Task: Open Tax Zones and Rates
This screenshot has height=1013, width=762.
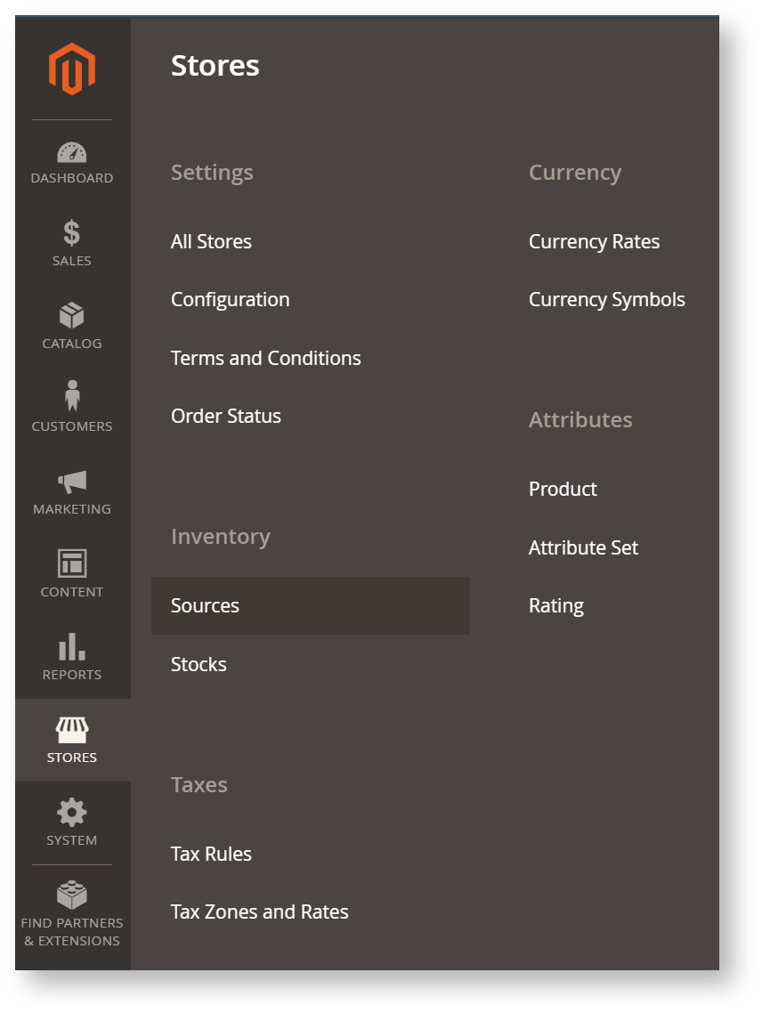Action: pyautogui.click(x=259, y=912)
